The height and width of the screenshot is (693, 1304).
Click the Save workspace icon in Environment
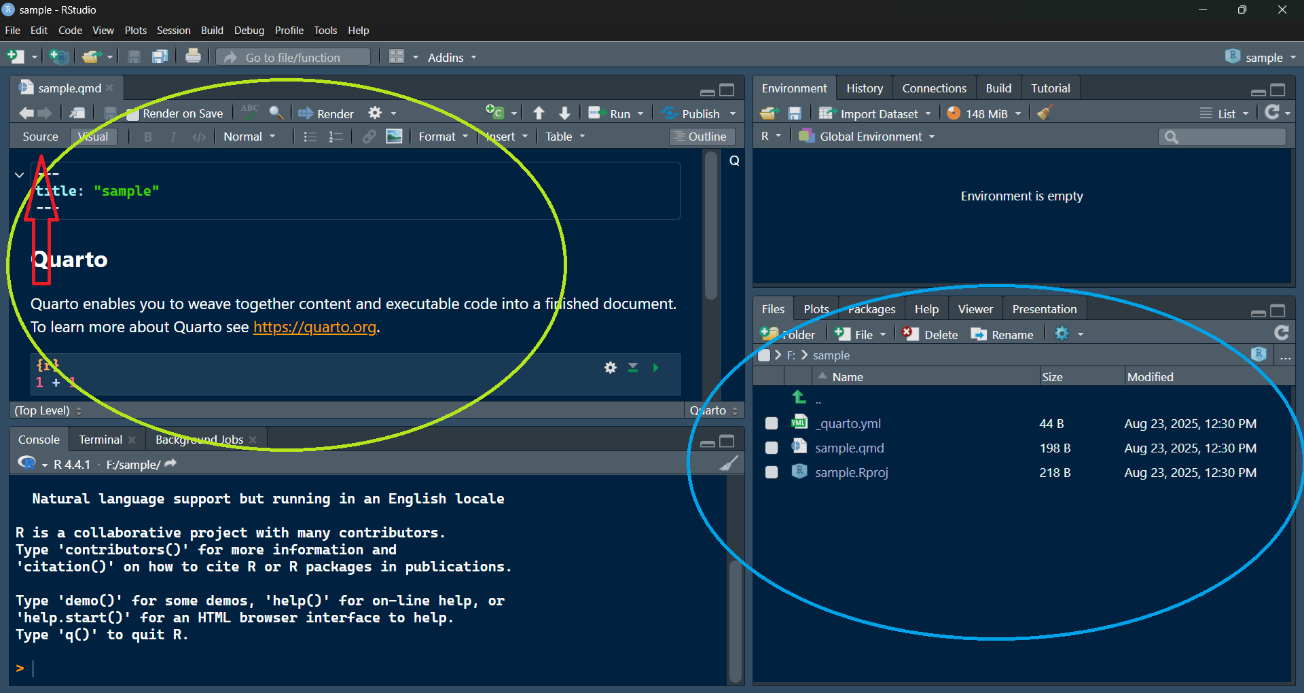(x=795, y=113)
